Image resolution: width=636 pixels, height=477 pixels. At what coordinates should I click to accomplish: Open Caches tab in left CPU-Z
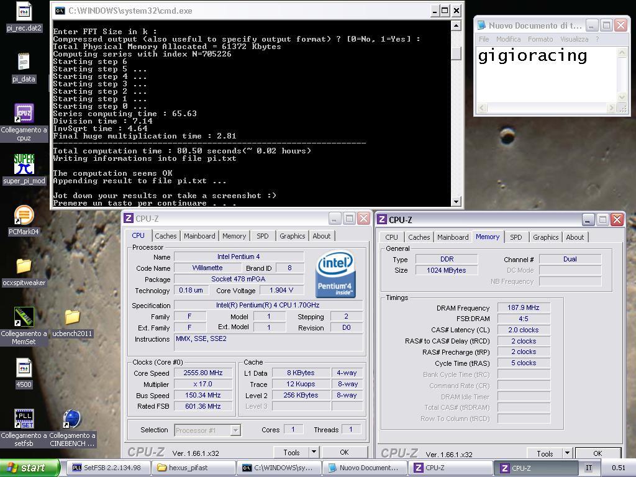coord(165,236)
